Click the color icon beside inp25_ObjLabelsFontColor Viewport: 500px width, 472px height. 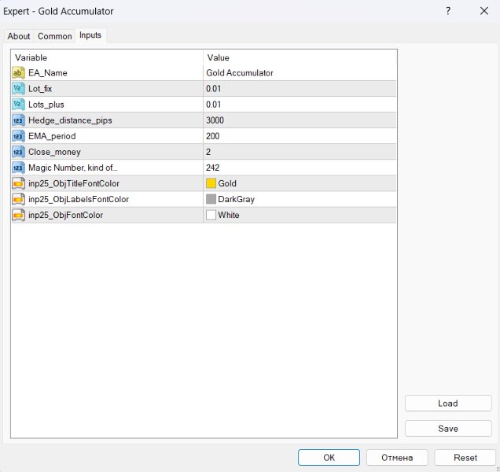[x=19, y=199]
